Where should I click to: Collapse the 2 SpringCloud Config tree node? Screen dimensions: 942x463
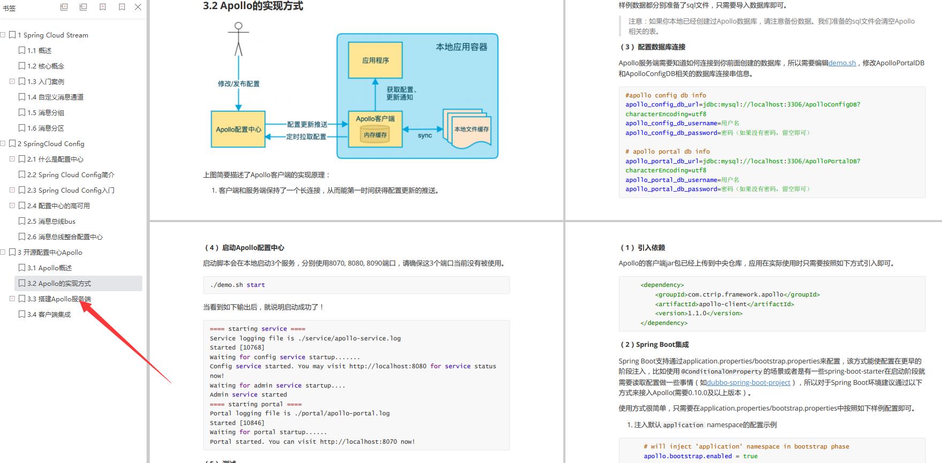click(x=3, y=143)
